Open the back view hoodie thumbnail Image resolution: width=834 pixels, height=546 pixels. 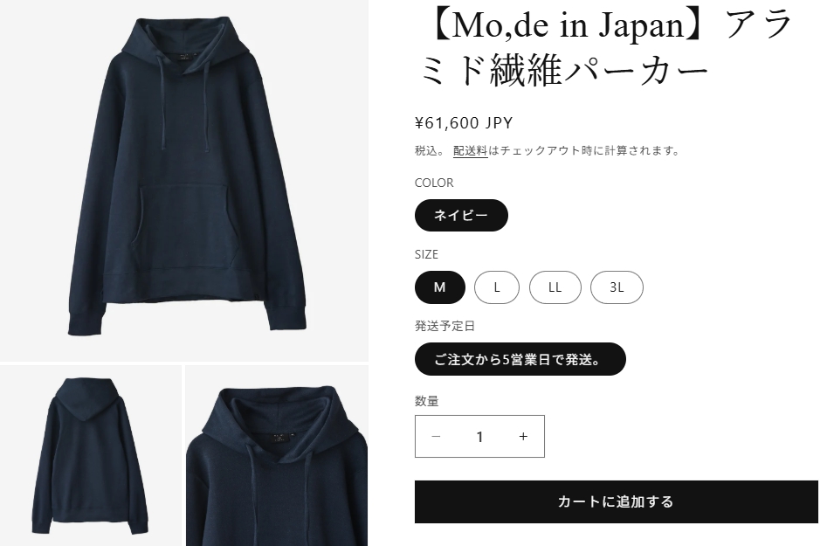[91, 455]
